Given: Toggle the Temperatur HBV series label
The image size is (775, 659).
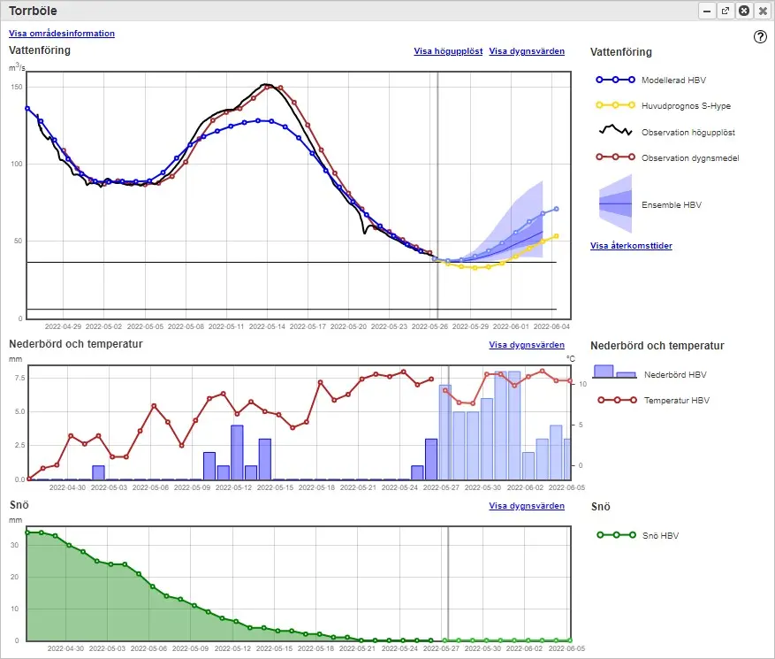Looking at the screenshot, I should pyautogui.click(x=676, y=401).
